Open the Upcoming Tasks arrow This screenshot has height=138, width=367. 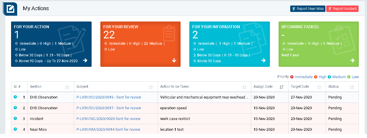point(352,60)
